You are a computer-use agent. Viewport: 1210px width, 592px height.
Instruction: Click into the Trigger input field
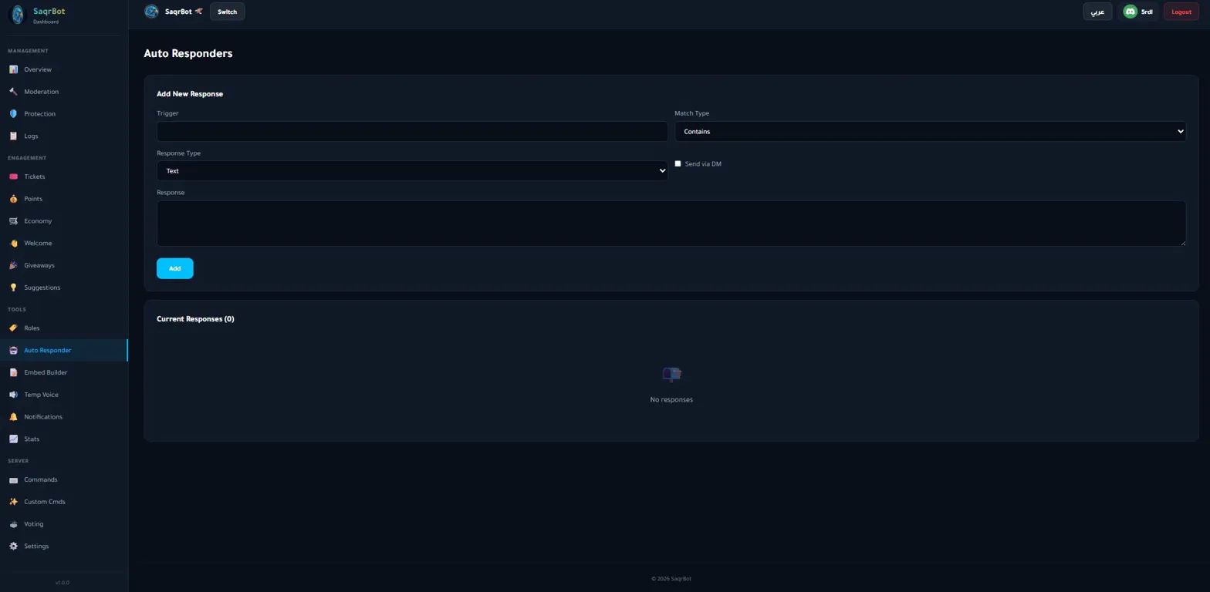(412, 131)
